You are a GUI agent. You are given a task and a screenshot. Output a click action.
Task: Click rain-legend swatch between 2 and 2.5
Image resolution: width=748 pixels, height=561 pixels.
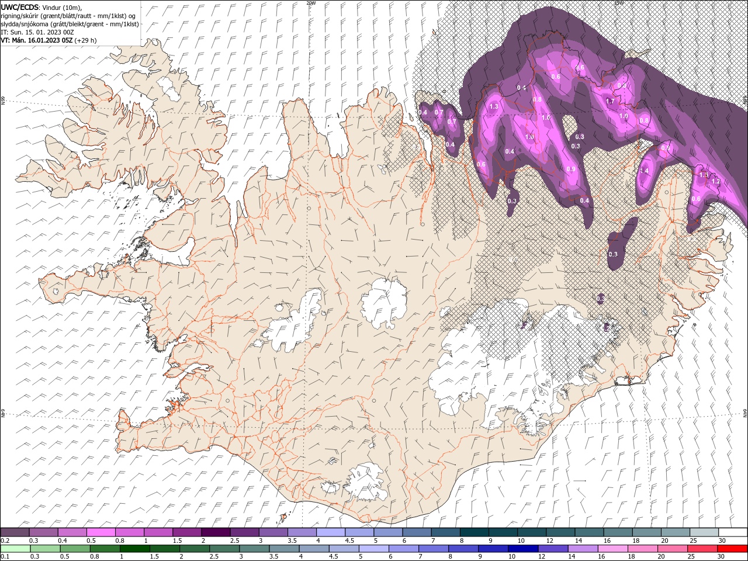click(195, 549)
